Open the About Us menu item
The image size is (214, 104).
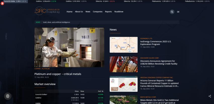click(x=79, y=12)
